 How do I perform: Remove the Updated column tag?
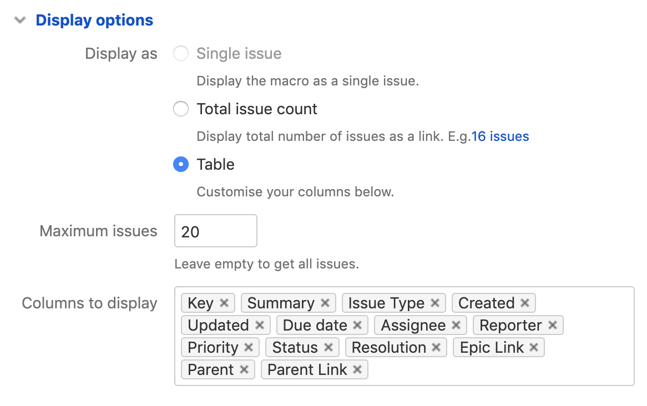260,325
